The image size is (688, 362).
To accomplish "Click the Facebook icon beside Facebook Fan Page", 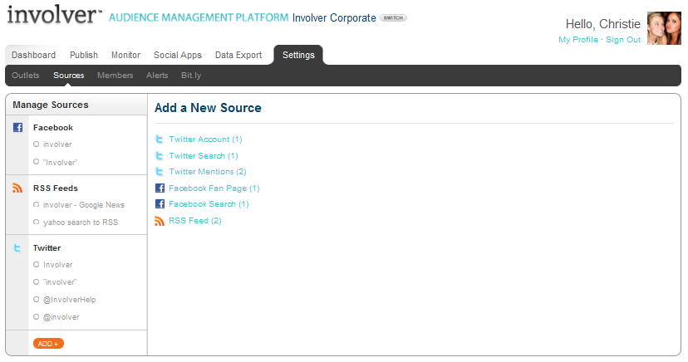I will (160, 188).
